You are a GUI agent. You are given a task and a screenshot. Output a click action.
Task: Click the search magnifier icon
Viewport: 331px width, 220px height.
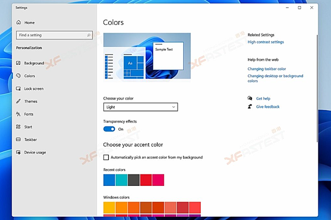(89, 35)
